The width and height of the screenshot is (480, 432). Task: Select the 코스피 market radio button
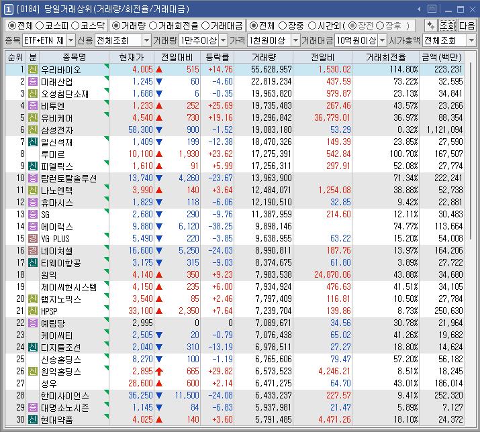40,25
